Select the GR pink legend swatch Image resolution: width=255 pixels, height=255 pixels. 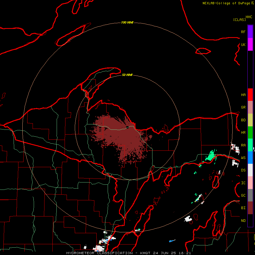point(250,107)
